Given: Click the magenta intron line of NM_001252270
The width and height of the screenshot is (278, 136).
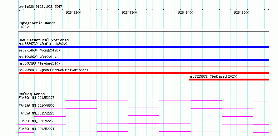Looking at the screenshot, I should (x=144, y=116).
